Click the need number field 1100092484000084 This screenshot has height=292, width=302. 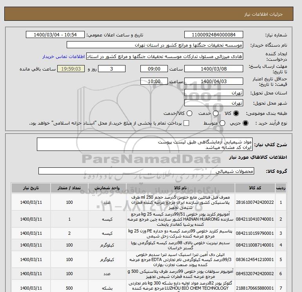[x=214, y=34]
